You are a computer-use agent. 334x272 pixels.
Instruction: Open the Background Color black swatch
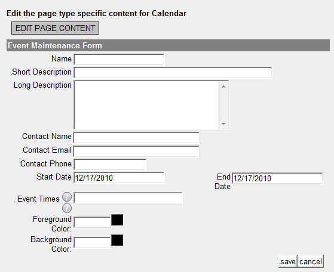tap(117, 240)
